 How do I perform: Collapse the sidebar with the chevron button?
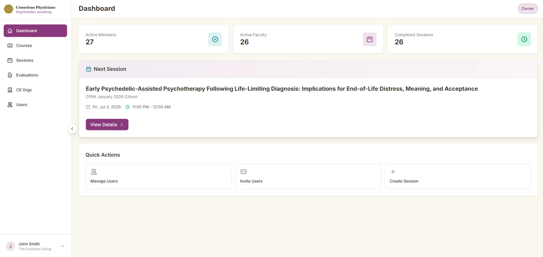[72, 129]
